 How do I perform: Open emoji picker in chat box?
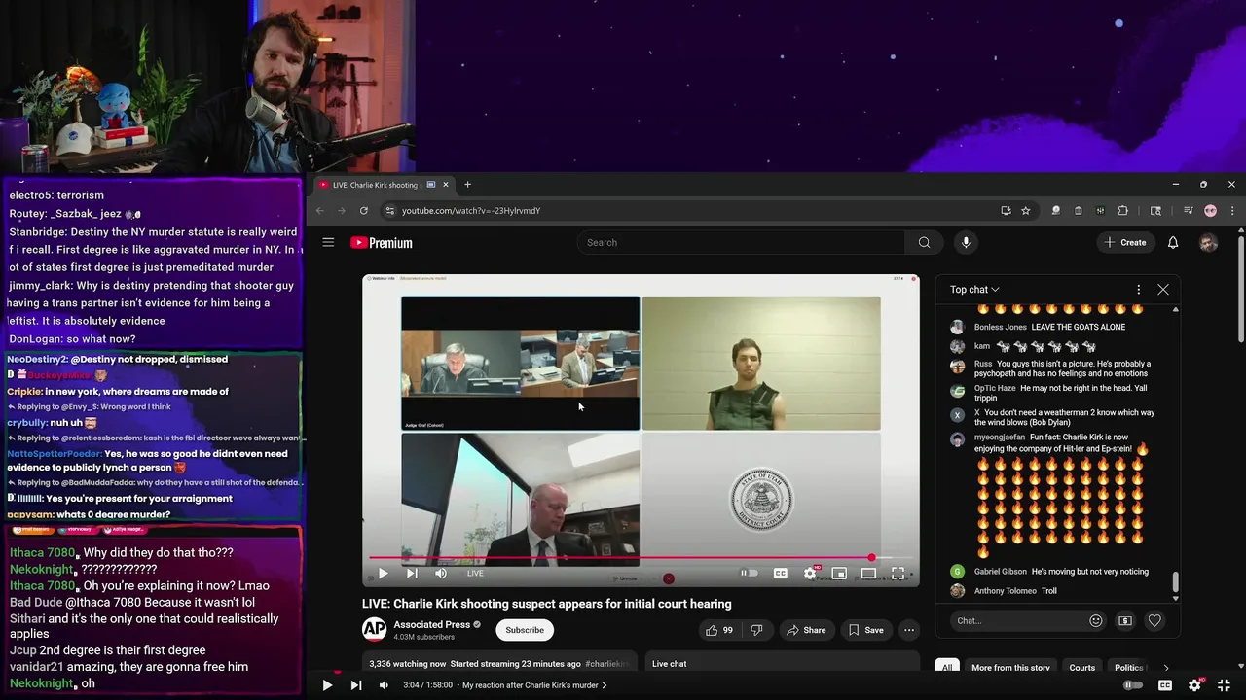click(x=1095, y=620)
